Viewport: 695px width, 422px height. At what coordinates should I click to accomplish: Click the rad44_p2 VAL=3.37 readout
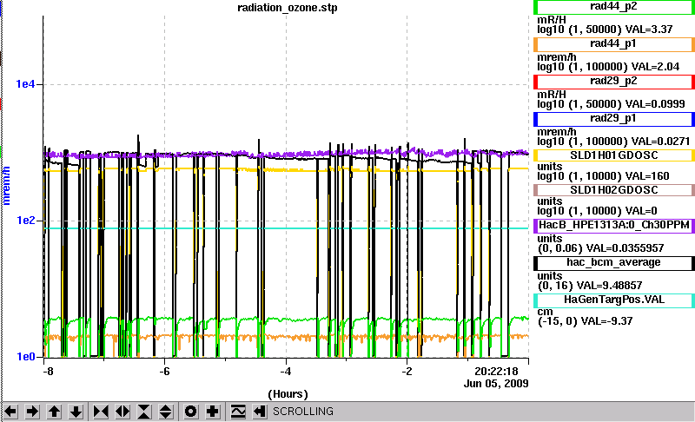[648, 30]
